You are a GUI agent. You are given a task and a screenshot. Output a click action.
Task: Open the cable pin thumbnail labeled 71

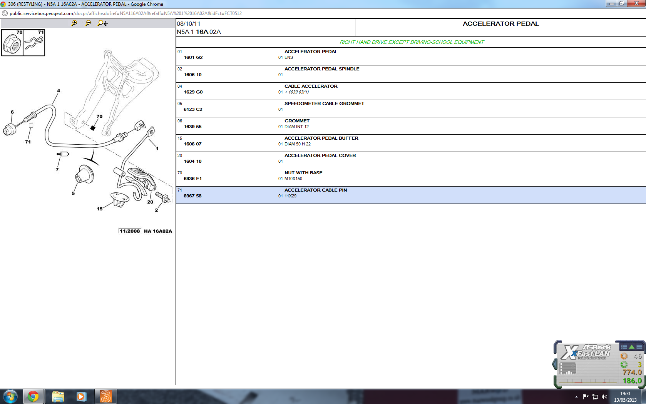point(34,43)
